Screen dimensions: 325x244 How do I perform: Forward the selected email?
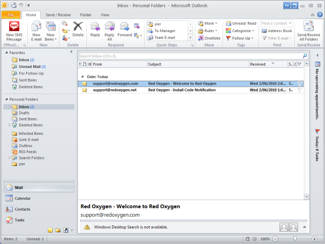click(124, 29)
